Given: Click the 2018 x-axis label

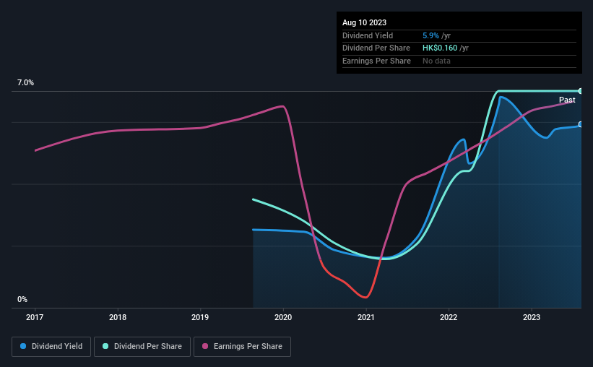Looking at the screenshot, I should click(x=118, y=317).
